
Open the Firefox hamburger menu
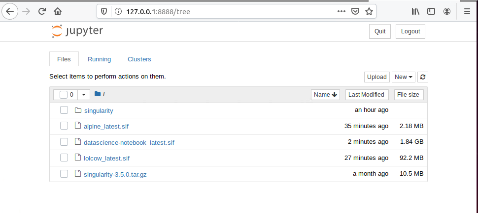(467, 11)
